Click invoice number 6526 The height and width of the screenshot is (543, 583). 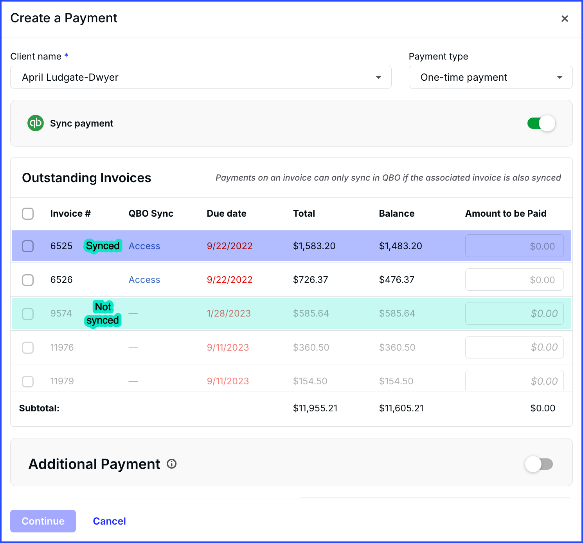coord(61,280)
